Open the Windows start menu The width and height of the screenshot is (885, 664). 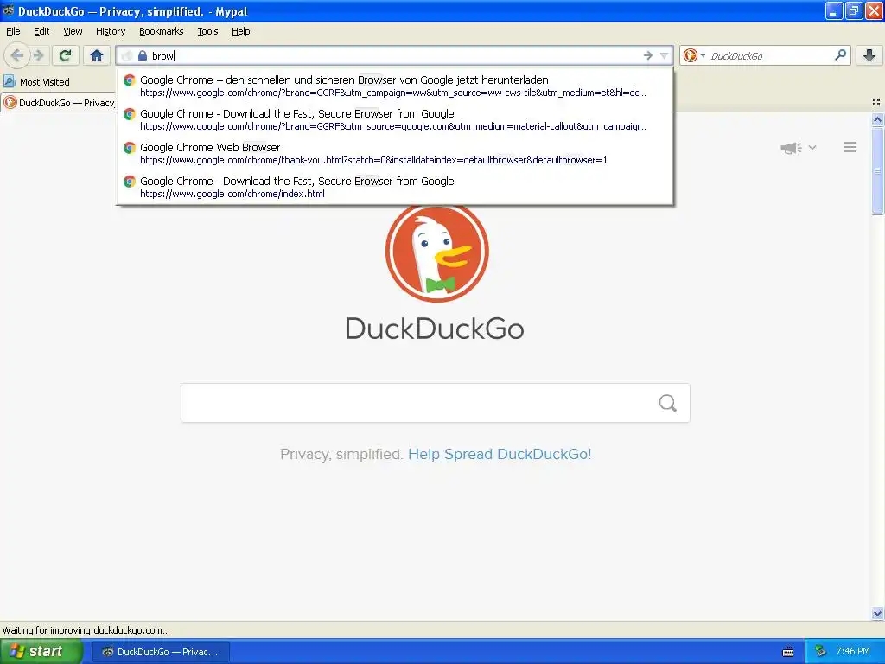[x=41, y=651]
